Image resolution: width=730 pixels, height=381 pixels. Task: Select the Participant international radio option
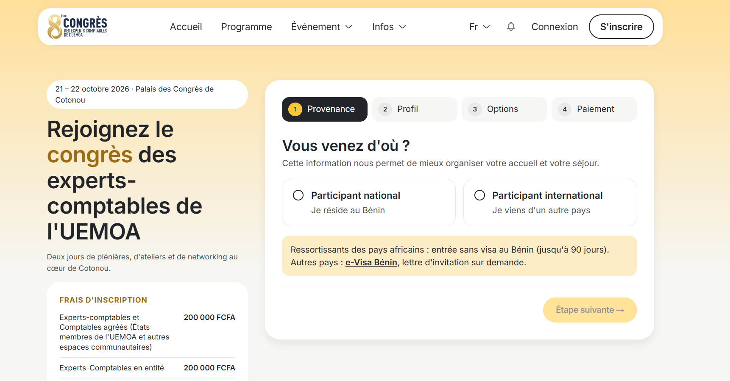tap(550, 203)
